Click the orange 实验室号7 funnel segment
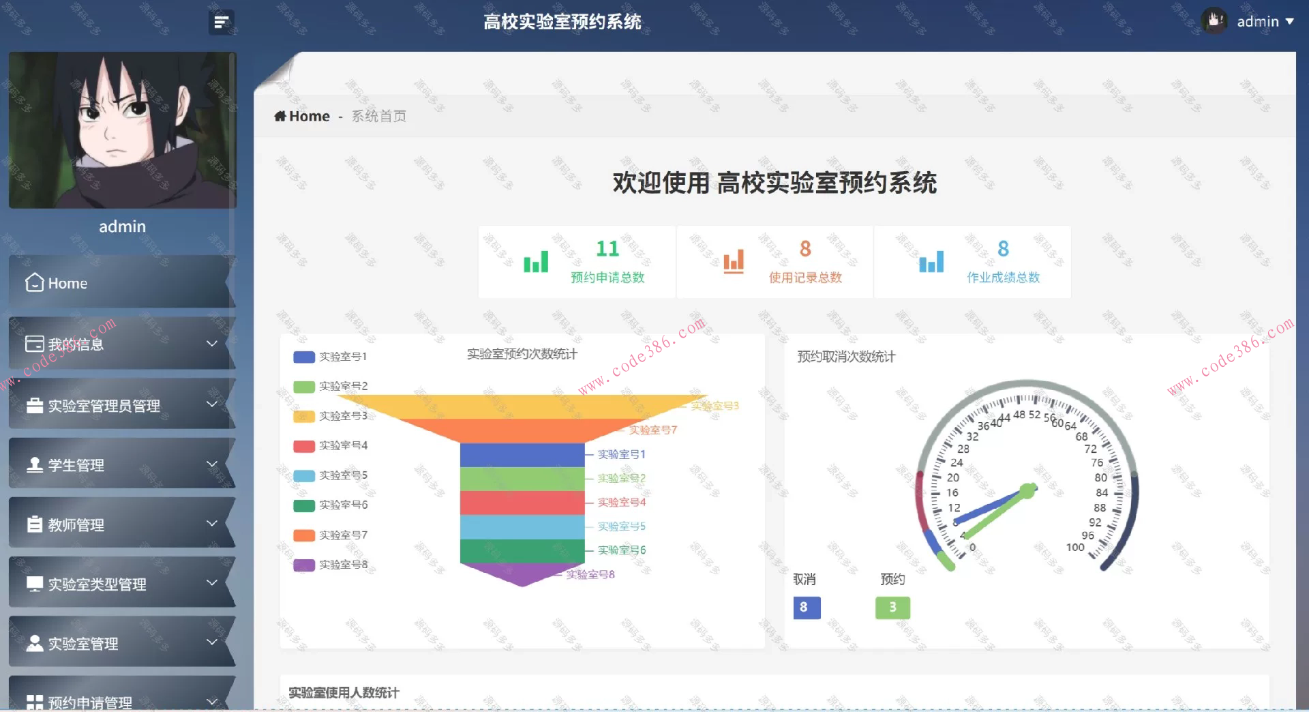 point(522,430)
